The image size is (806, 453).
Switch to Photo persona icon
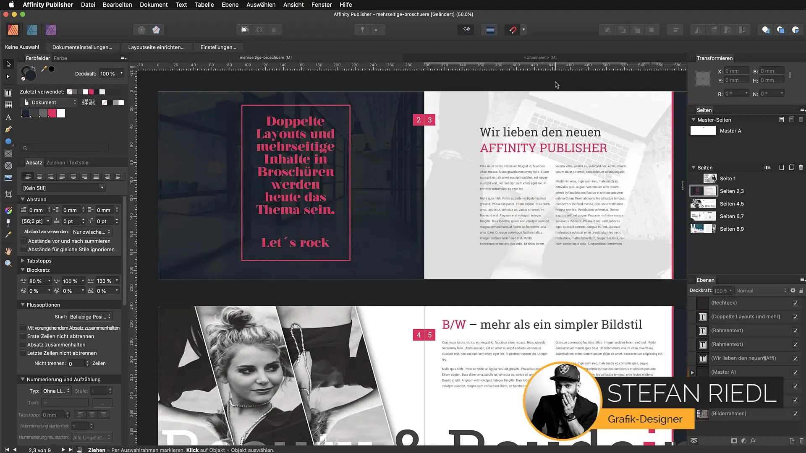click(51, 30)
